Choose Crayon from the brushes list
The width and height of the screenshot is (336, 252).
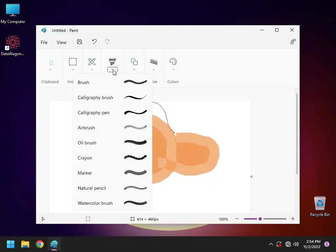pyautogui.click(x=113, y=158)
